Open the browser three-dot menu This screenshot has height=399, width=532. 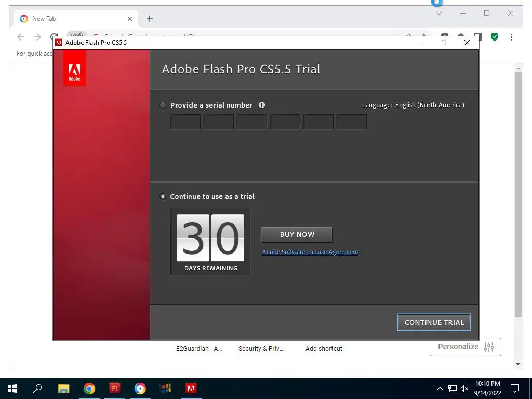511,37
